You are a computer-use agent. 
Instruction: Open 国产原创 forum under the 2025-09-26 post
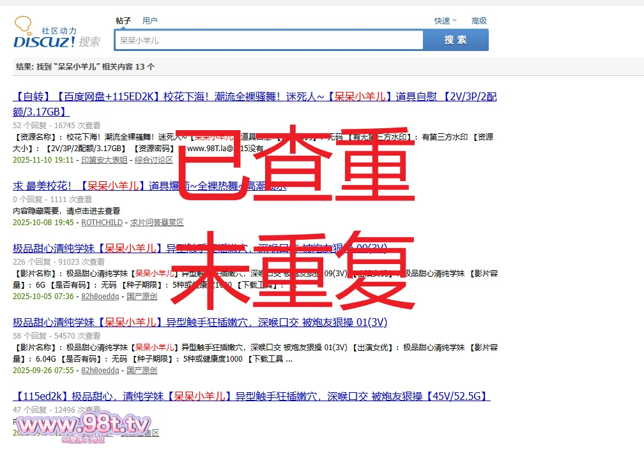click(142, 371)
